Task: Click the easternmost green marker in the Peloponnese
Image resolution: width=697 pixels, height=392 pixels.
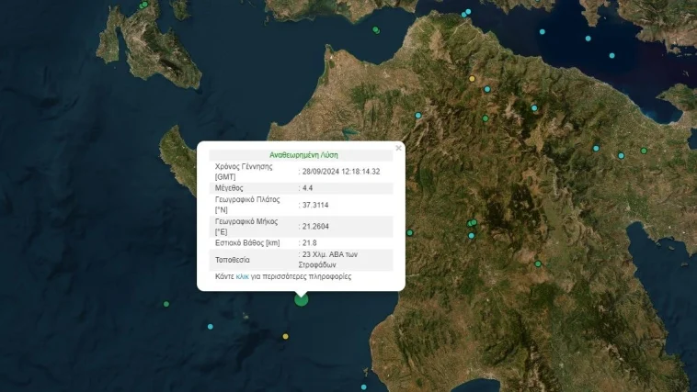Action: [x=645, y=151]
